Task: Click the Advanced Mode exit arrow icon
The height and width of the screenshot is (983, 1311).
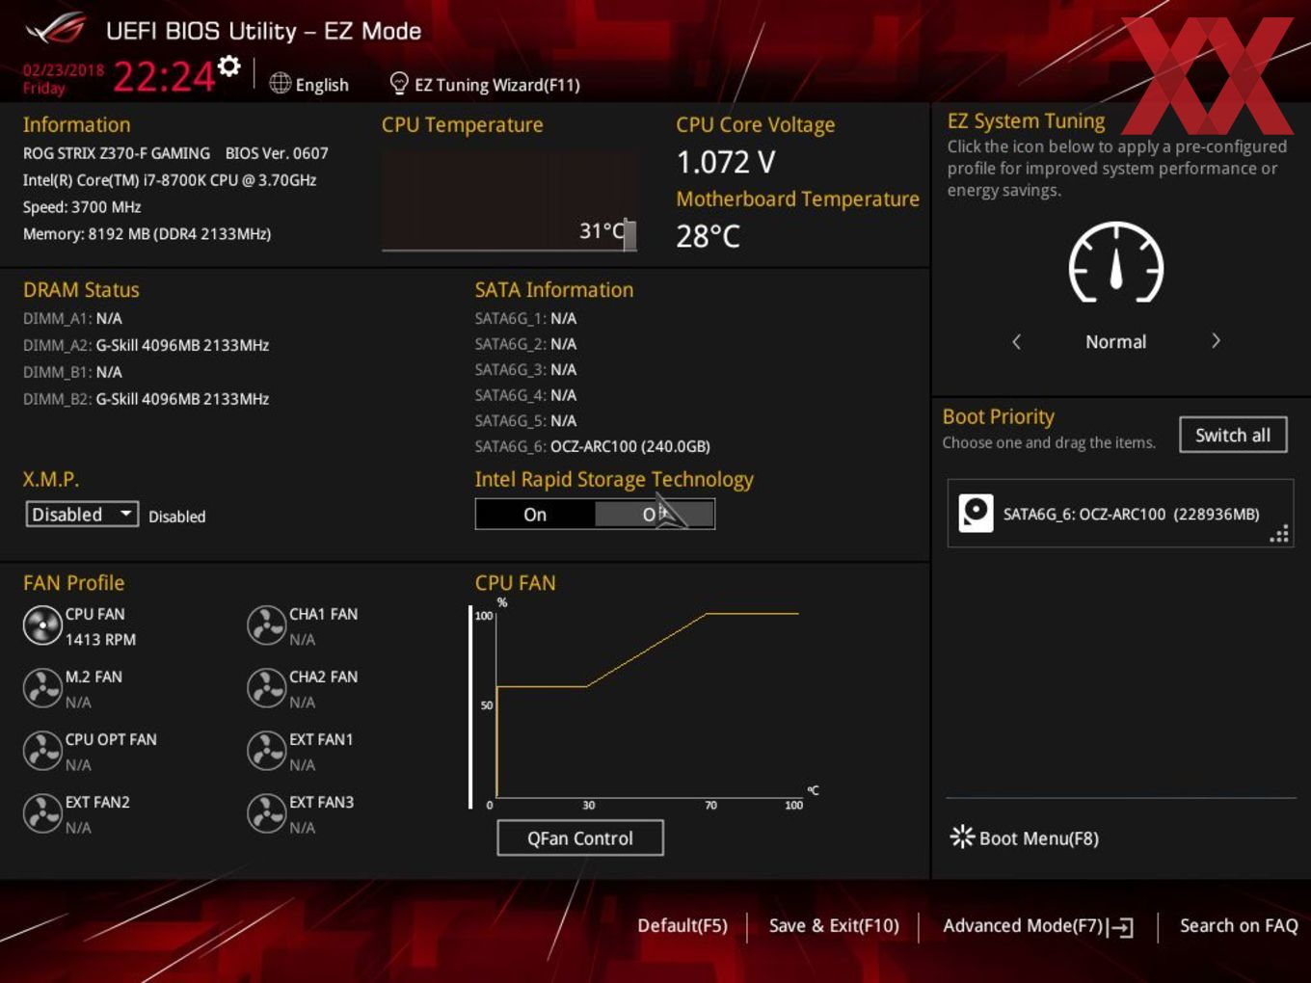Action: [x=1121, y=927]
